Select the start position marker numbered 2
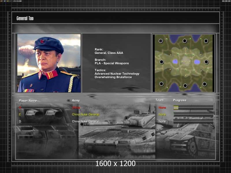Viewport: 231px width, 173px height. pos(161,41)
